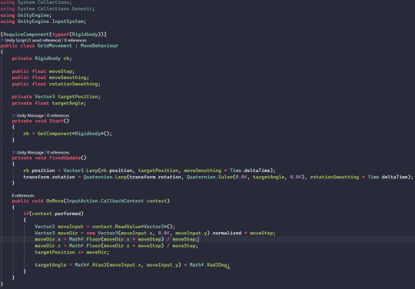The image size is (415, 289).
Task: Click the 'private Vector3 targetPosition;' declaration
Action: pos(56,97)
